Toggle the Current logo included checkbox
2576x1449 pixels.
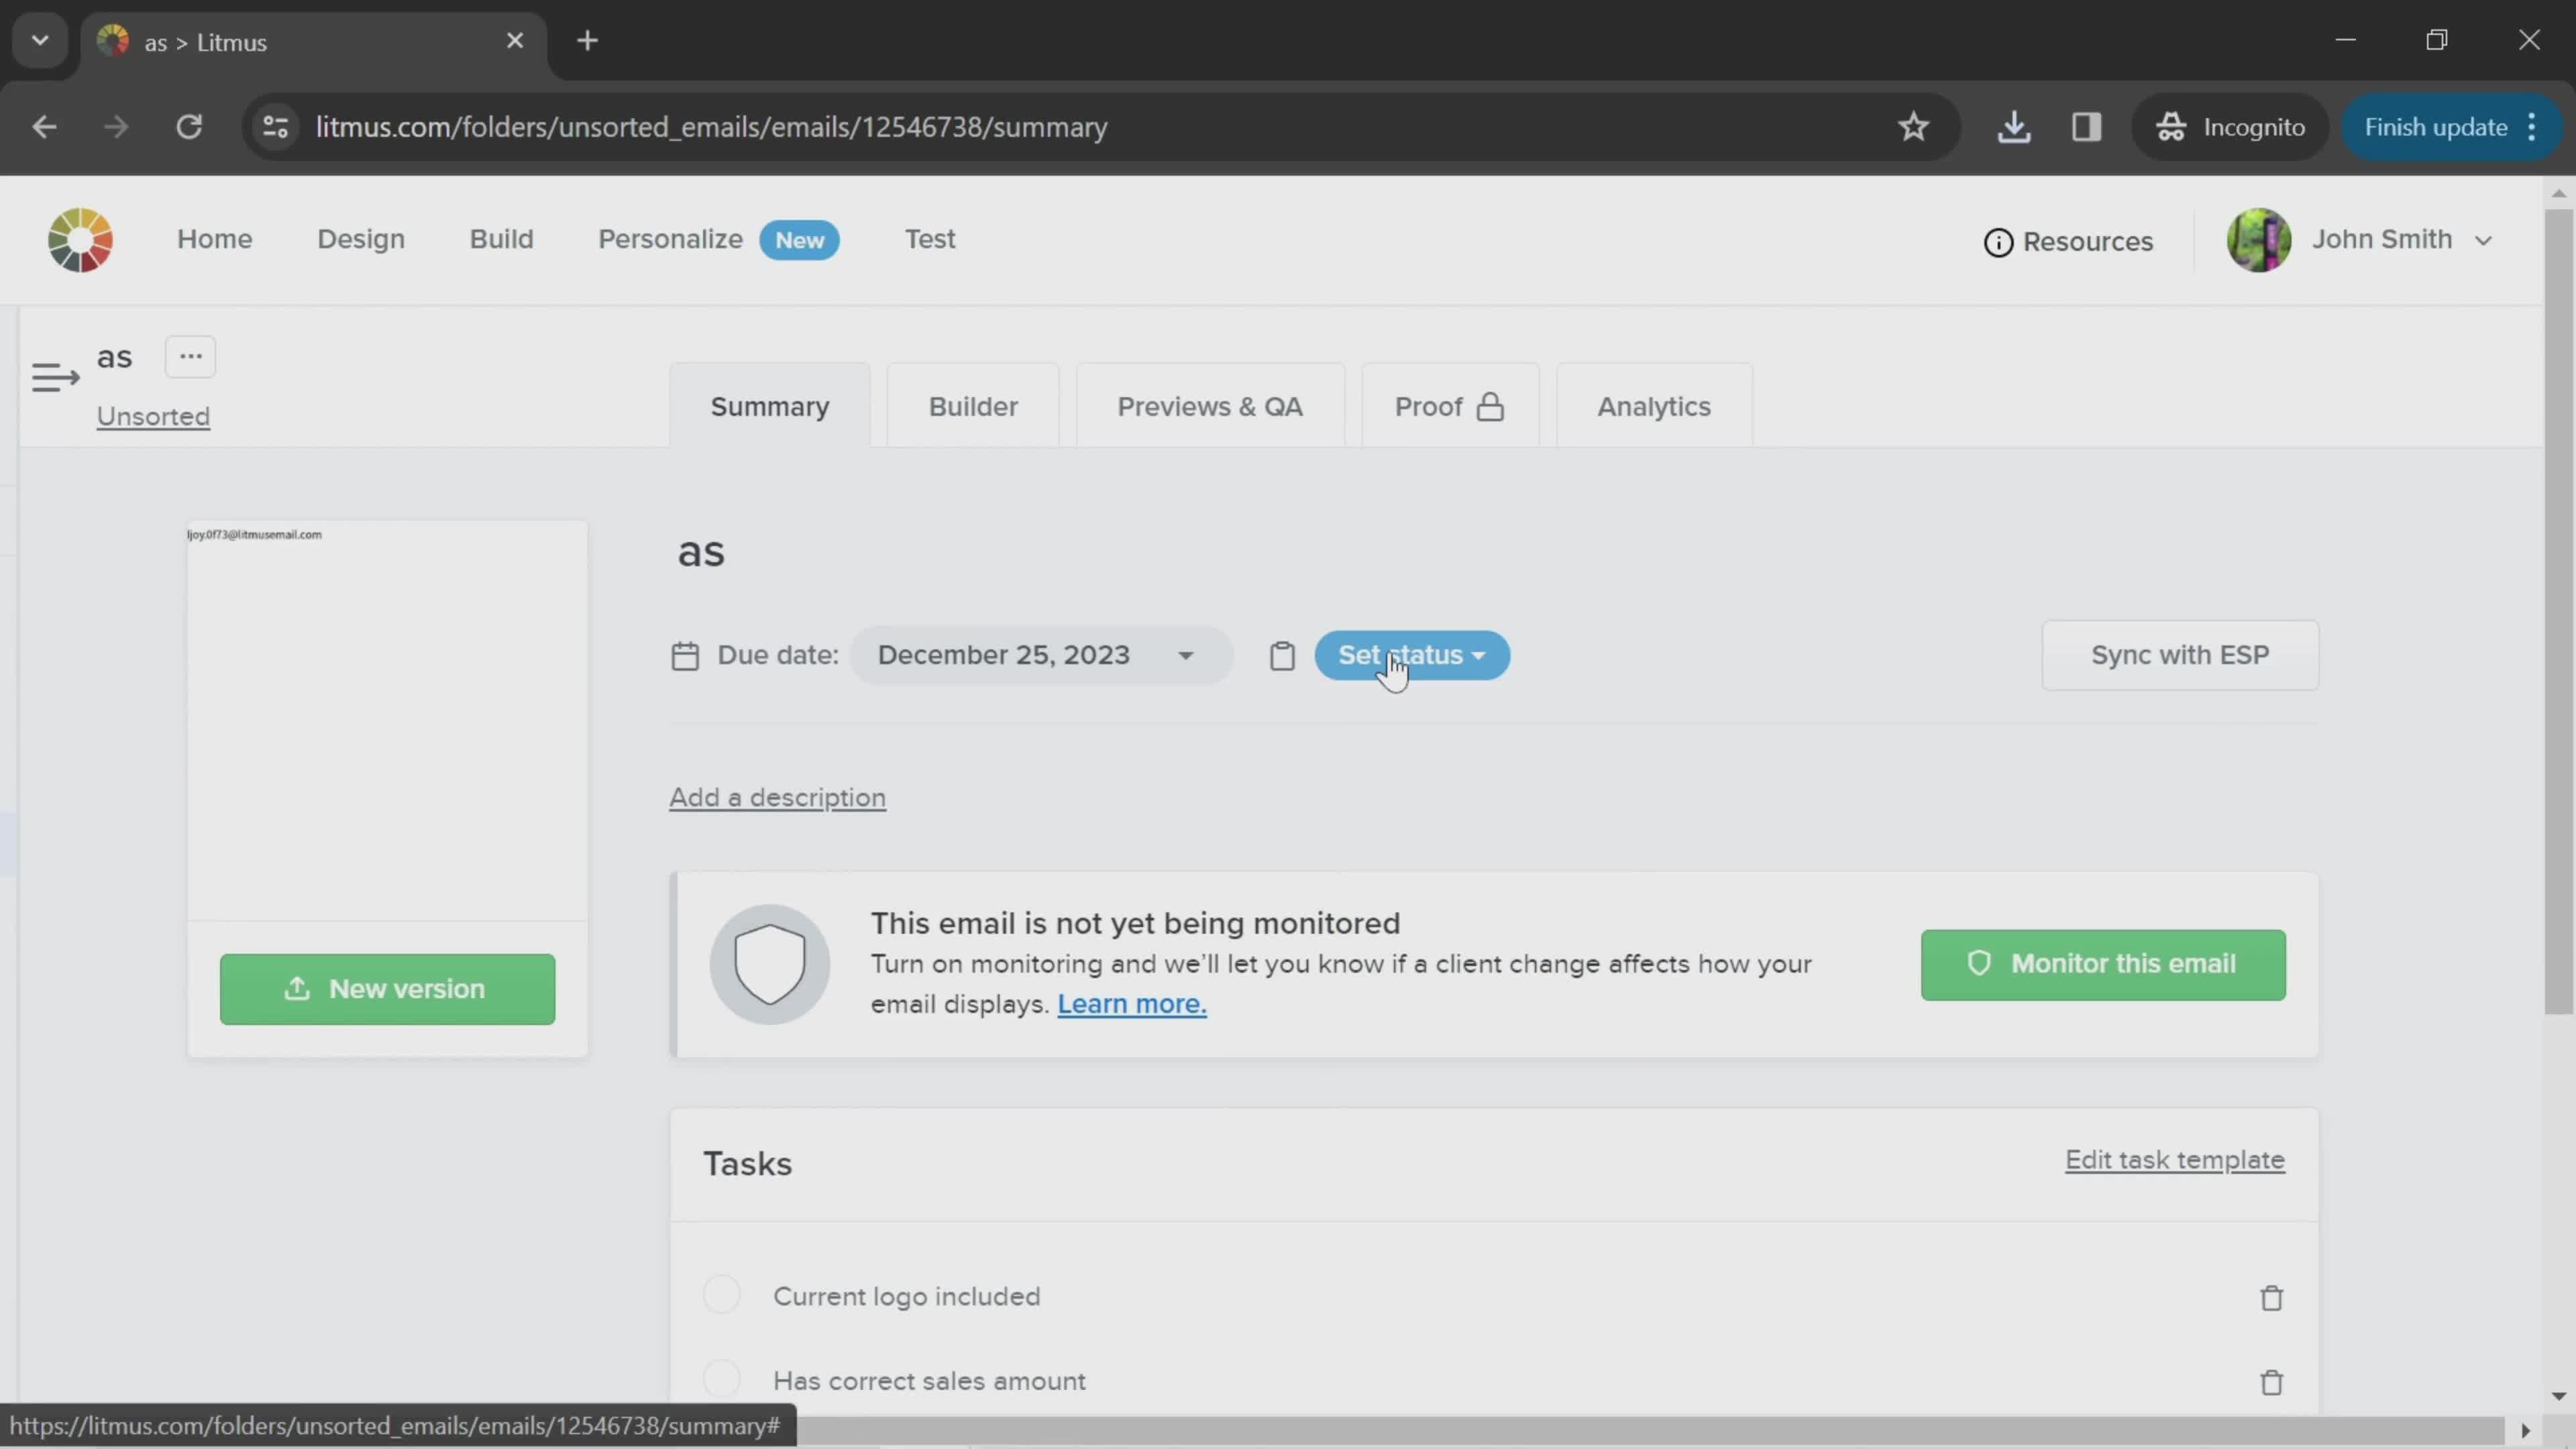(722, 1295)
